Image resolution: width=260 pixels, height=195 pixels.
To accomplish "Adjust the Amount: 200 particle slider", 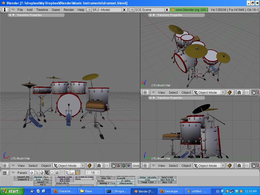I will [23, 177].
